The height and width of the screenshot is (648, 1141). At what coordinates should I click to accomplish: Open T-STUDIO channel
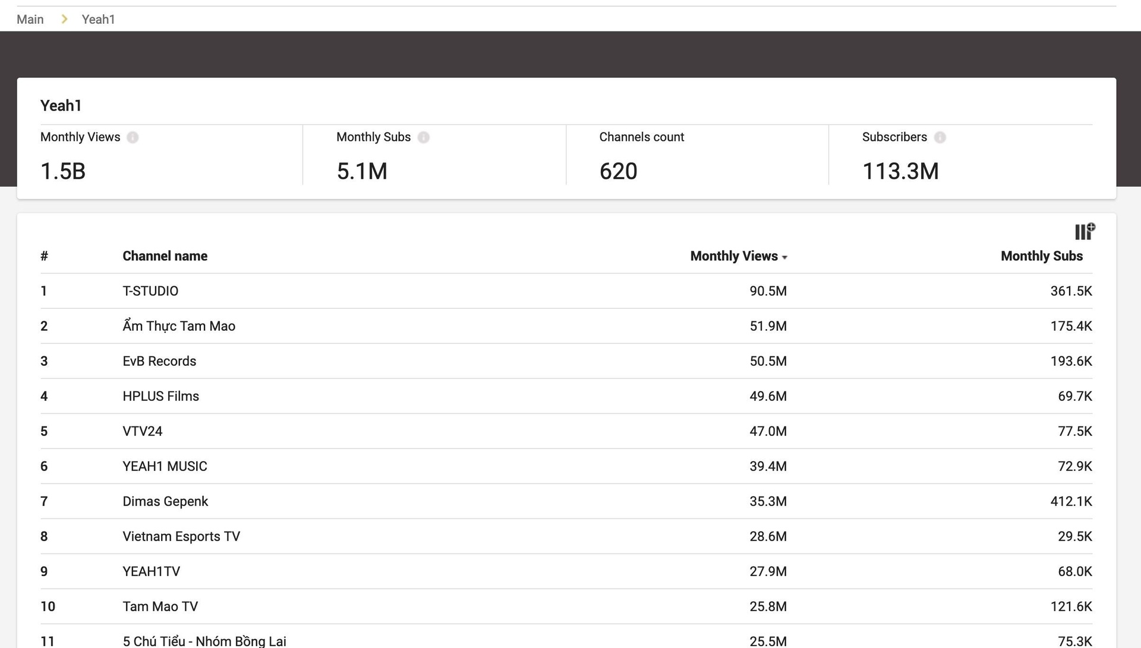(x=150, y=291)
